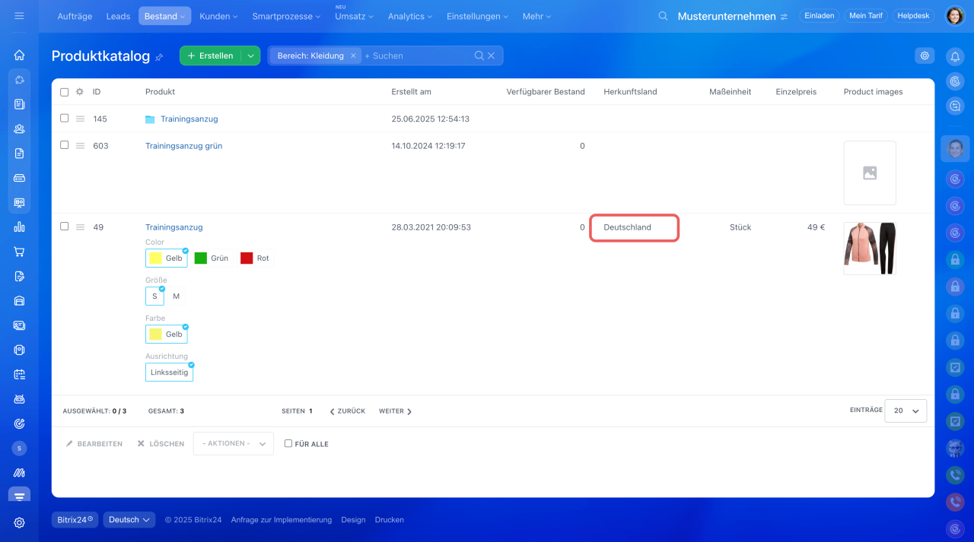Remove the 'Bereich: Kleidung' filter chip
The height and width of the screenshot is (542, 974).
(353, 55)
